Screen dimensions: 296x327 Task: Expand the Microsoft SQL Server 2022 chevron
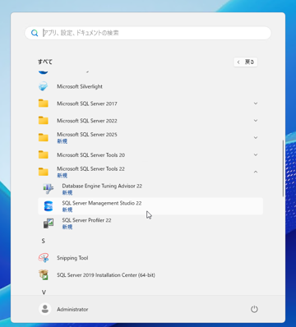(x=256, y=121)
